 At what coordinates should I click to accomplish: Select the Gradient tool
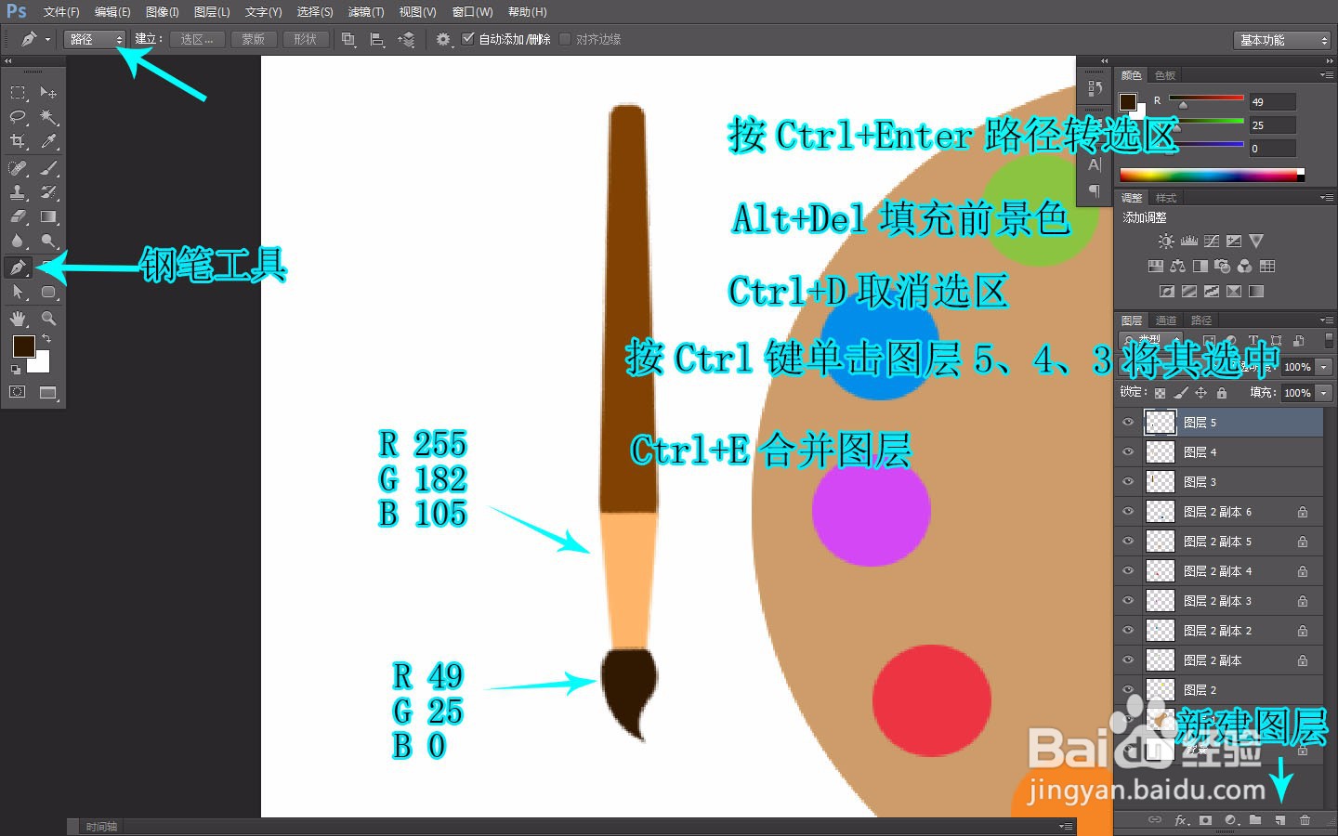point(48,216)
